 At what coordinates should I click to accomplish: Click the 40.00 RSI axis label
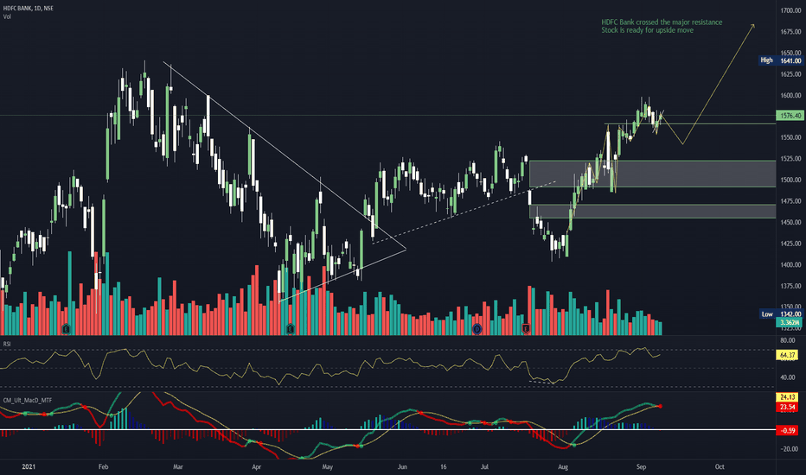pyautogui.click(x=787, y=377)
